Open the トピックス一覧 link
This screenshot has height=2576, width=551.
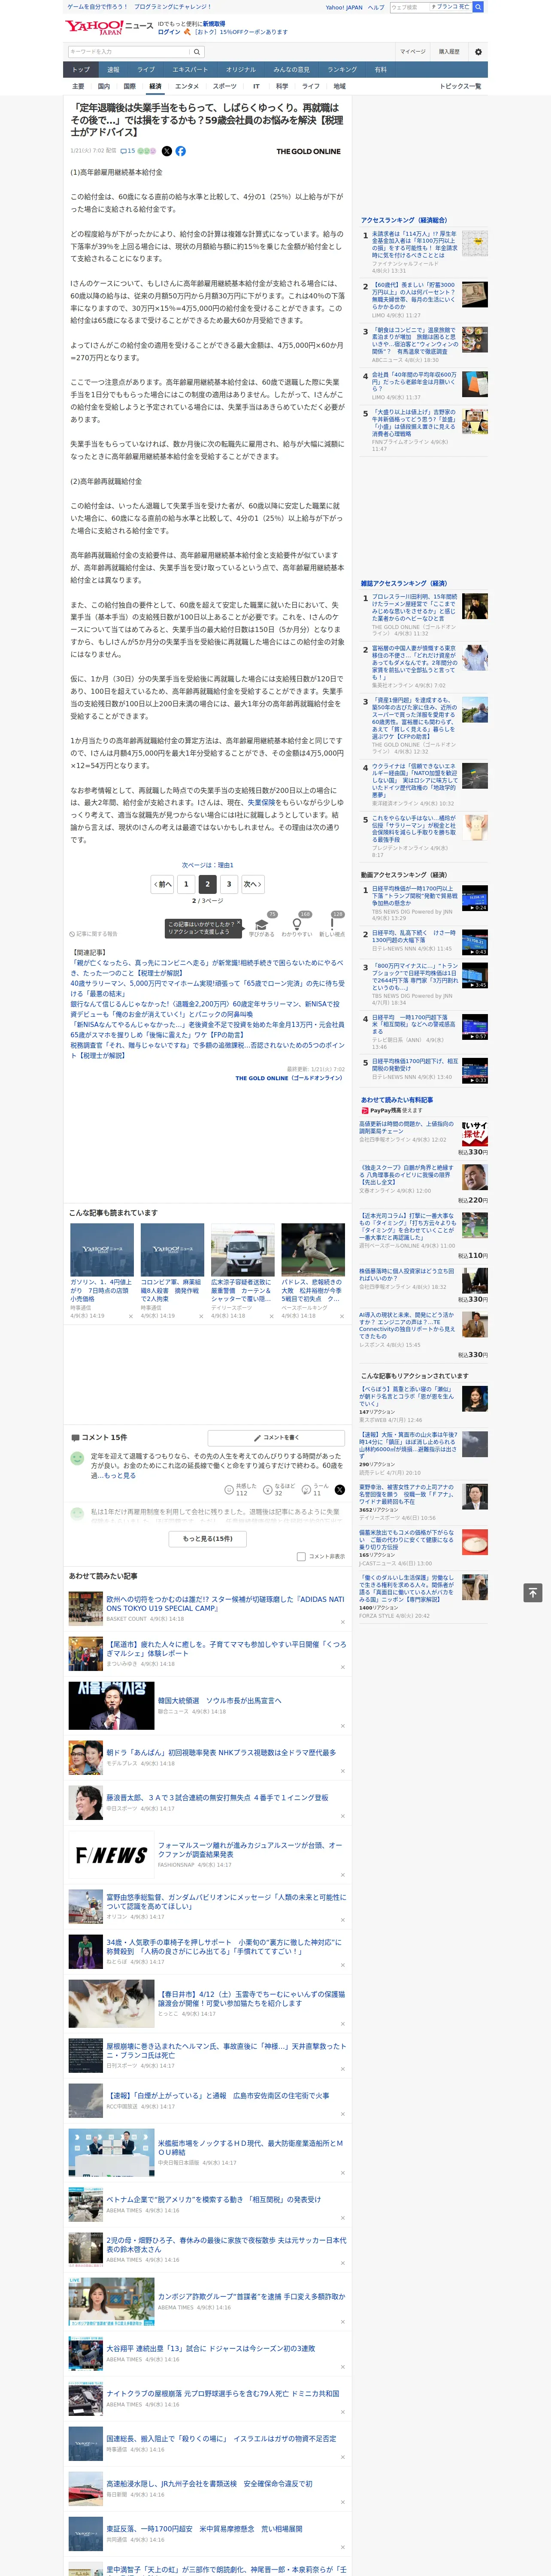tap(460, 86)
